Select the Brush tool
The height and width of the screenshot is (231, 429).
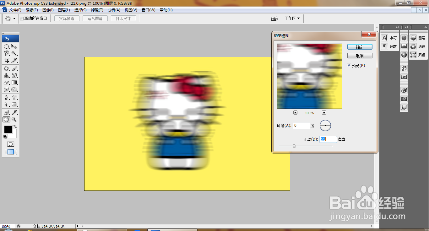tap(14, 68)
